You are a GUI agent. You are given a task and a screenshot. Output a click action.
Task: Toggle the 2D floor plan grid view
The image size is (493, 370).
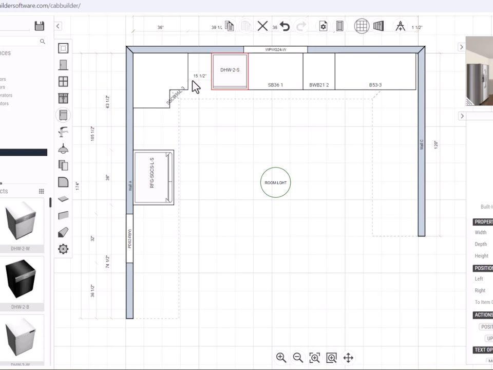362,26
